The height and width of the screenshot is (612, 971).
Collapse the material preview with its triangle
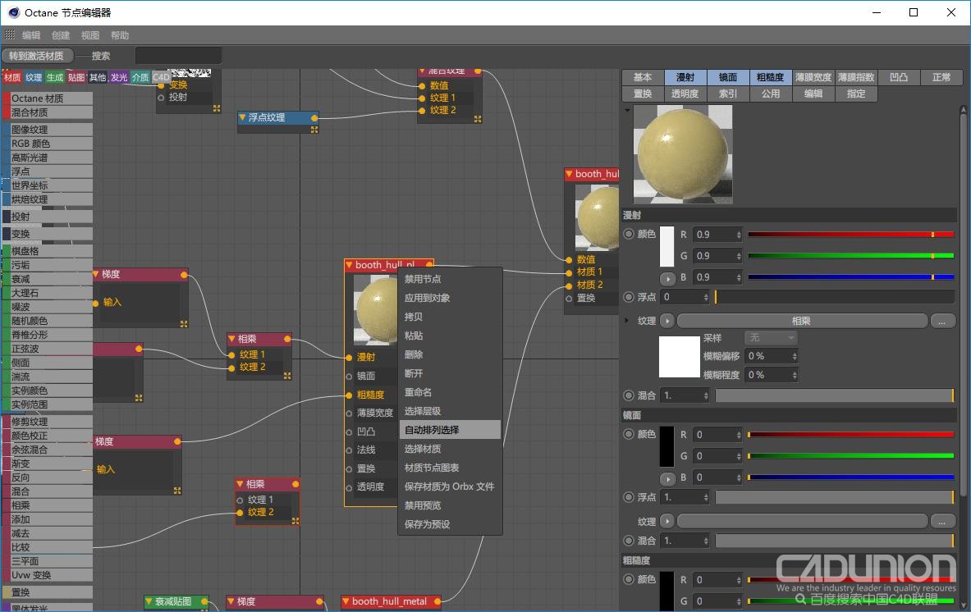pos(627,110)
